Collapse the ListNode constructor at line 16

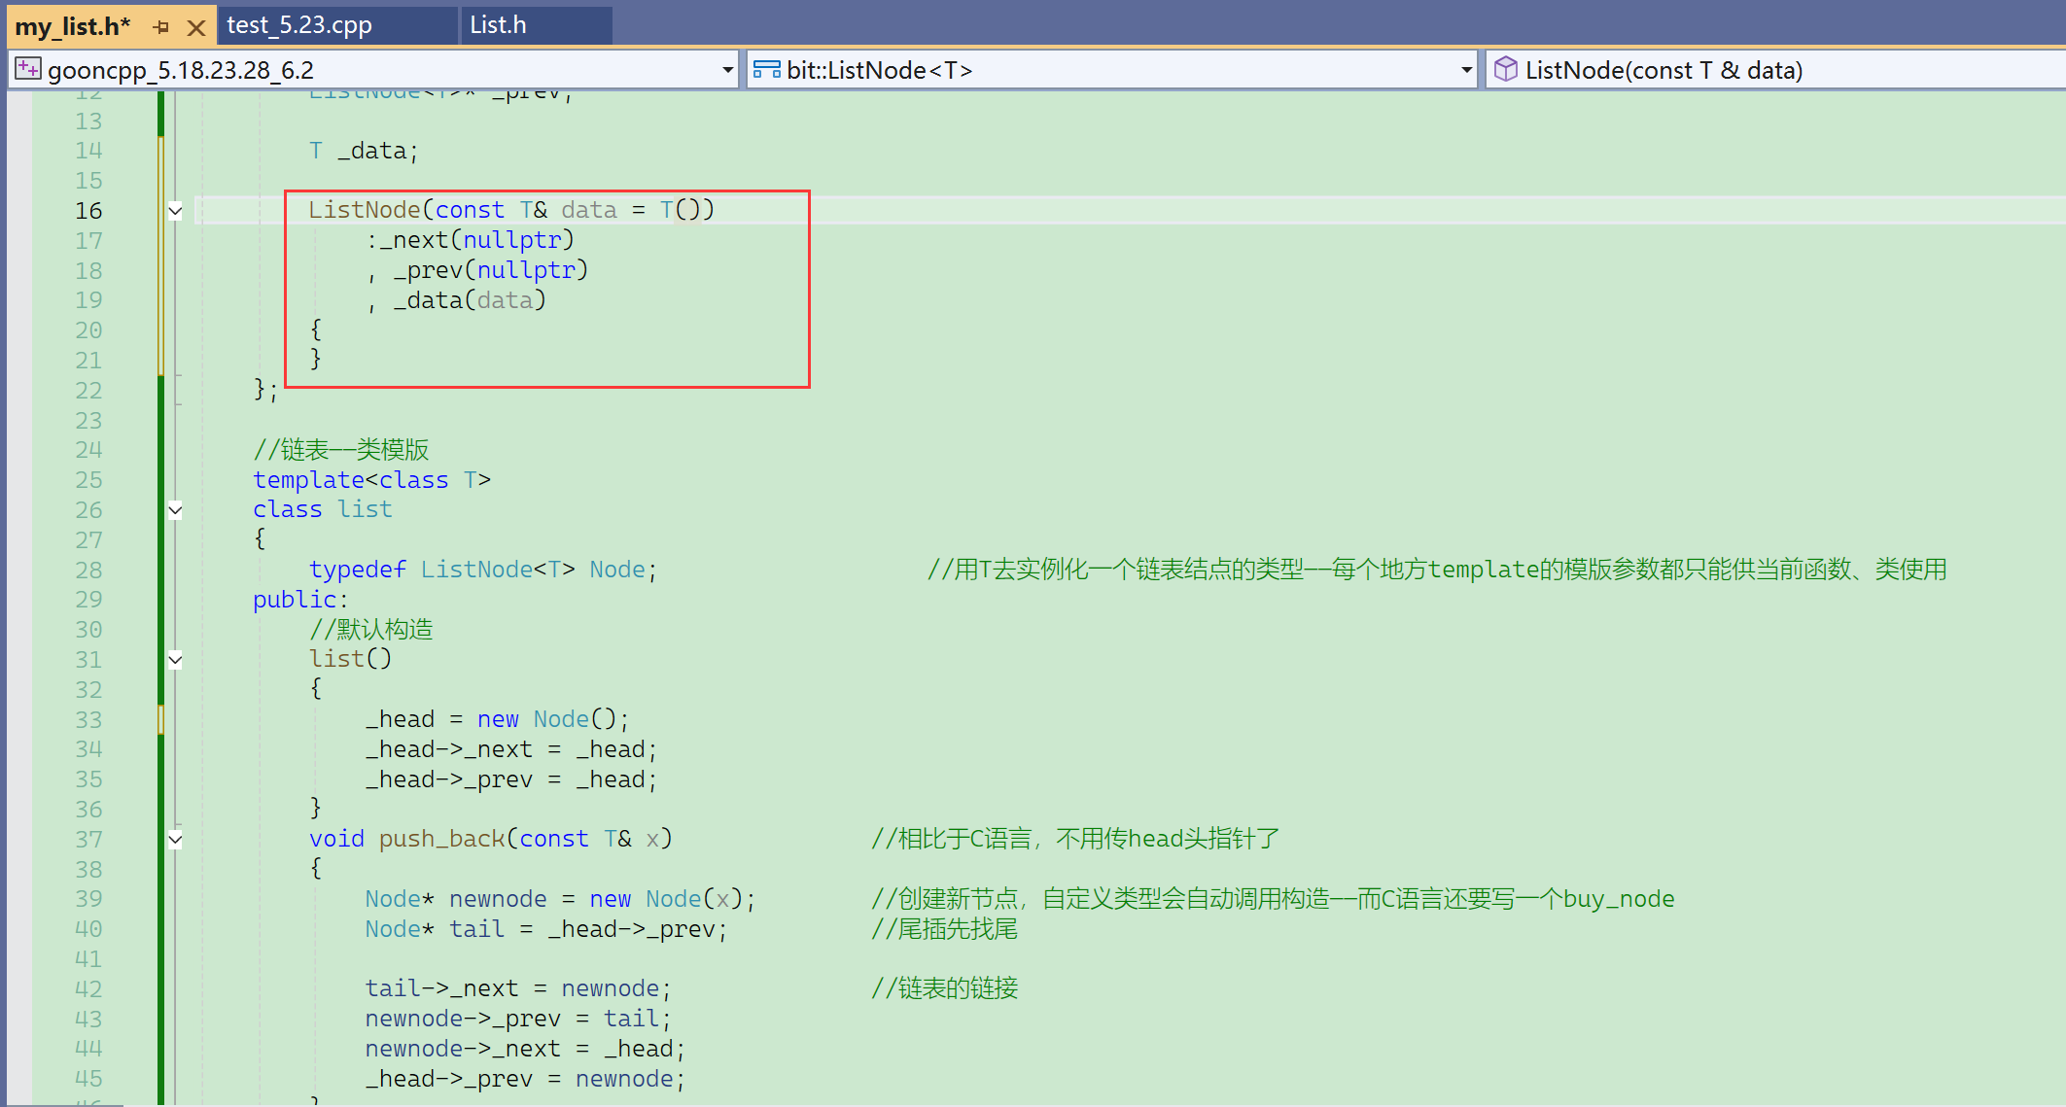175,211
